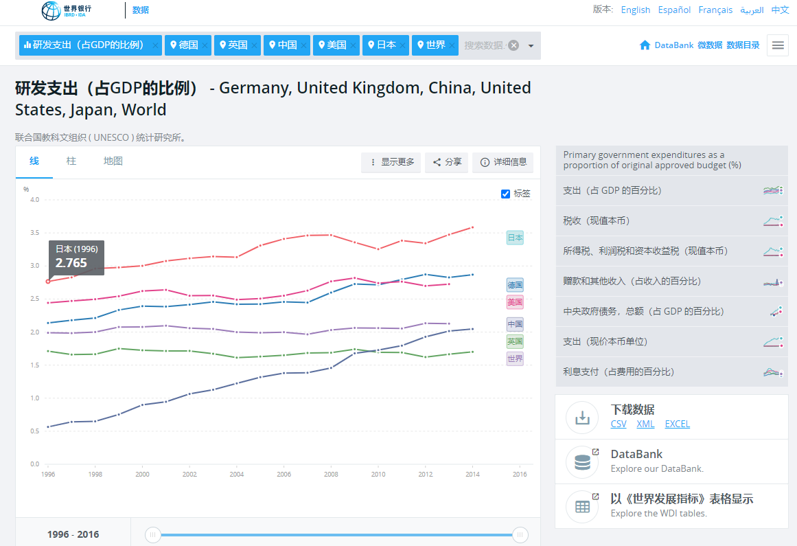Open the hamburger menu icon
The height and width of the screenshot is (546, 797).
pos(778,45)
